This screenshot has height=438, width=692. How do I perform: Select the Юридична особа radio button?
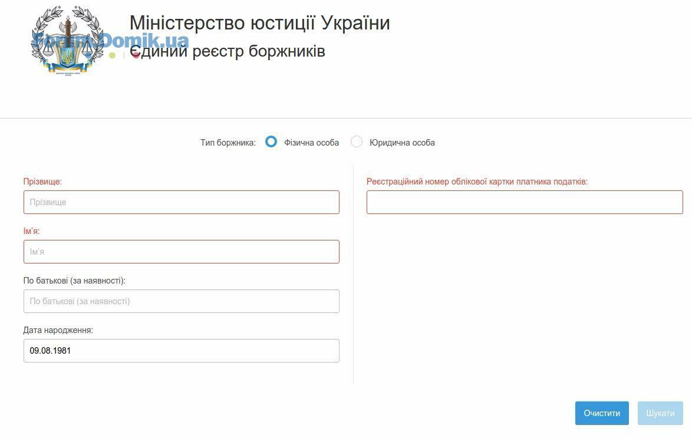coord(357,141)
